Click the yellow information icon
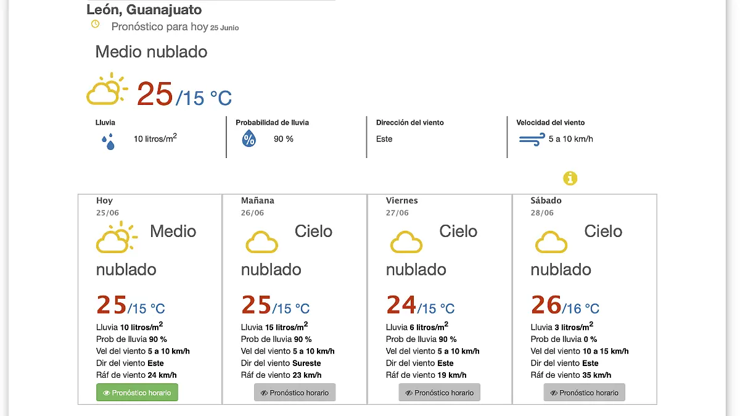The image size is (740, 416). point(570,178)
